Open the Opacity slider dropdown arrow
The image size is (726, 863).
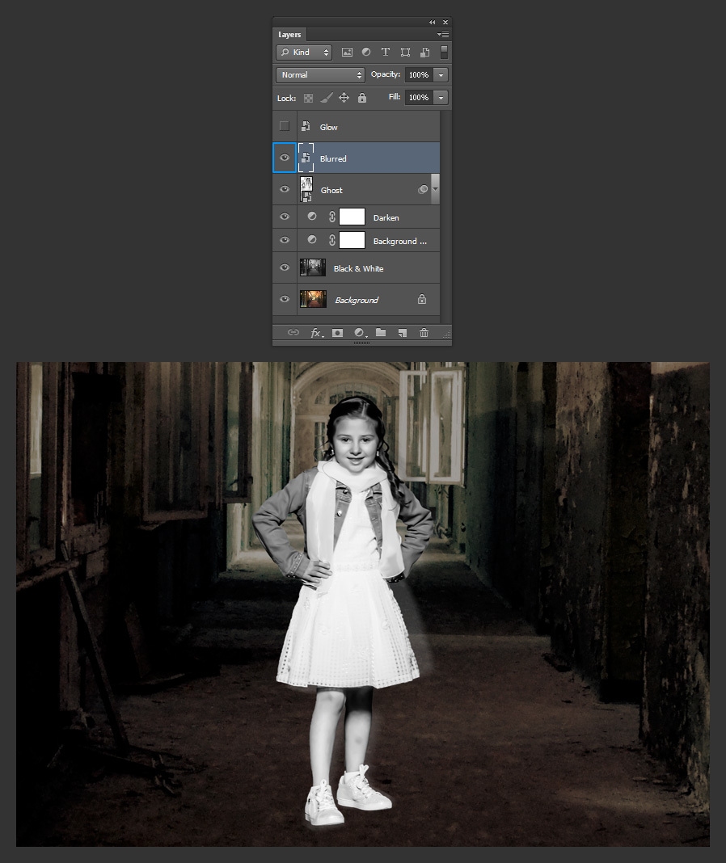[441, 75]
